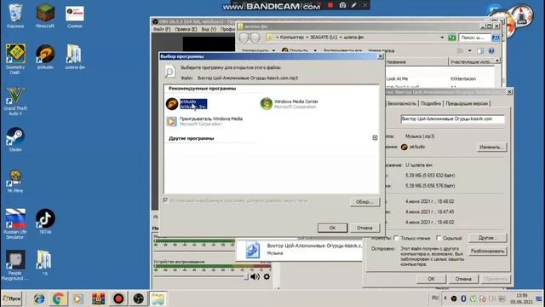545x307 pixels.
Task: Toggle the Только чтение attribute checkbox
Action: pyautogui.click(x=396, y=238)
